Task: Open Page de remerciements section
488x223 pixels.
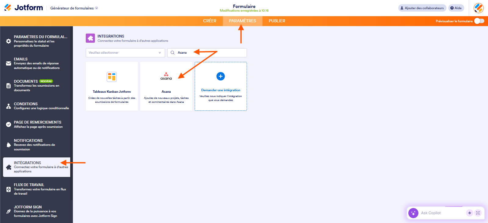Action: 37,124
